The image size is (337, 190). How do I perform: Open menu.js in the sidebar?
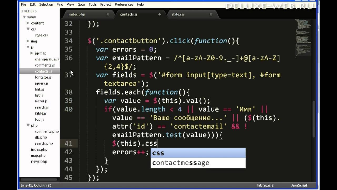click(41, 101)
